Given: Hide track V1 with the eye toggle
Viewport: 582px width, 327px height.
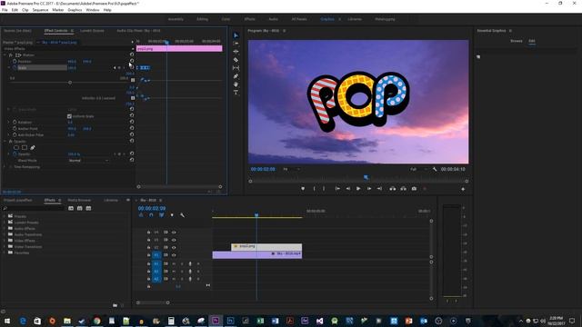Looking at the screenshot, I should 174,255.
